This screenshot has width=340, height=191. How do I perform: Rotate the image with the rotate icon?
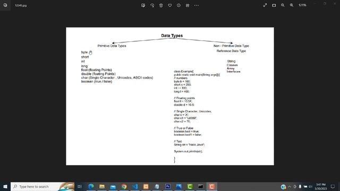pyautogui.click(x=152, y=5)
